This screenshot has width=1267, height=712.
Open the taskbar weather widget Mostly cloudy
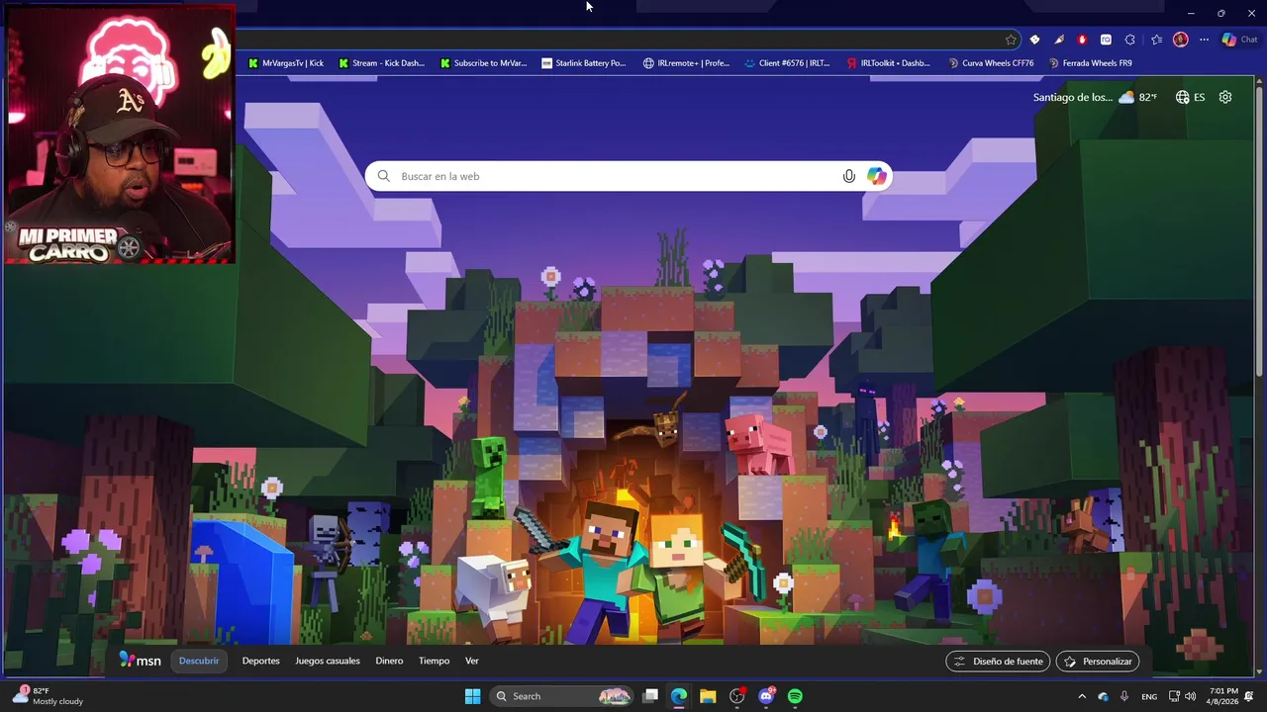click(48, 696)
